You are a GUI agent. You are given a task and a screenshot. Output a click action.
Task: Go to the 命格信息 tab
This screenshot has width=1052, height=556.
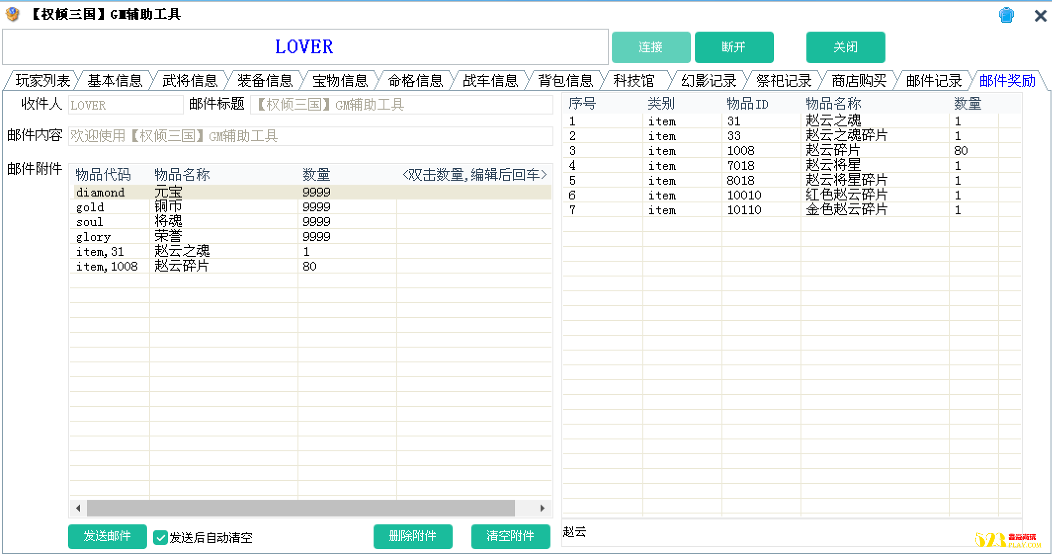pyautogui.click(x=415, y=80)
